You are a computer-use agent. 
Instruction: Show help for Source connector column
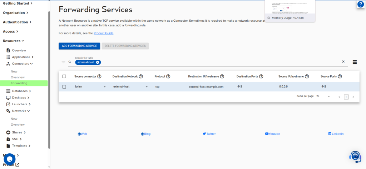[99, 76]
